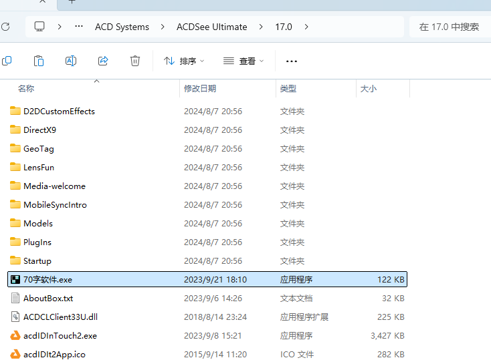Viewport: 491px width, 362px height.
Task: Select the Models folder name
Action: click(x=38, y=224)
